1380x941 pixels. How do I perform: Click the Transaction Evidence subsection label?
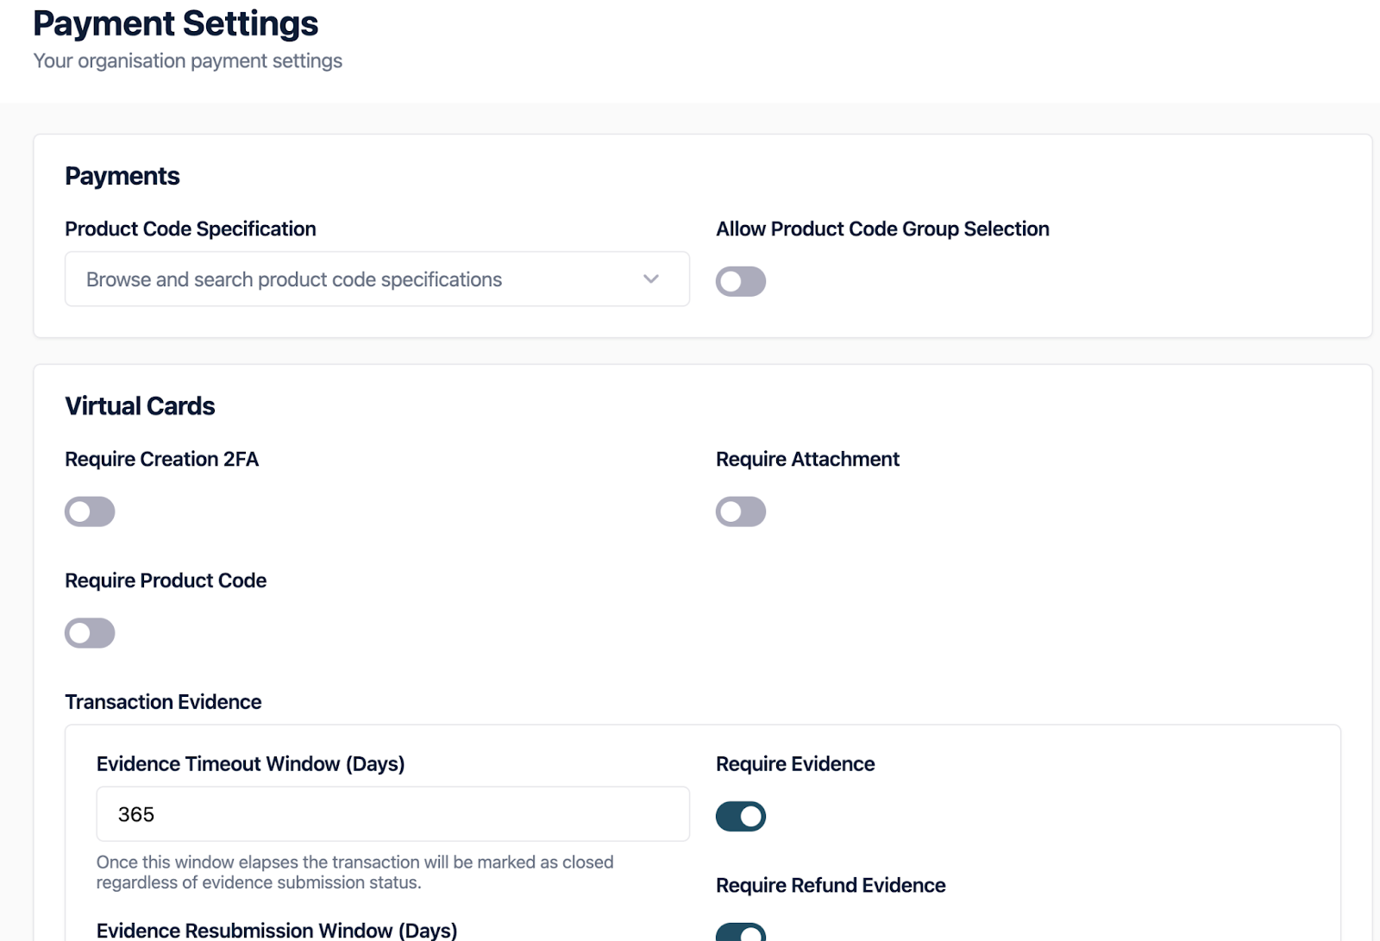(x=163, y=702)
